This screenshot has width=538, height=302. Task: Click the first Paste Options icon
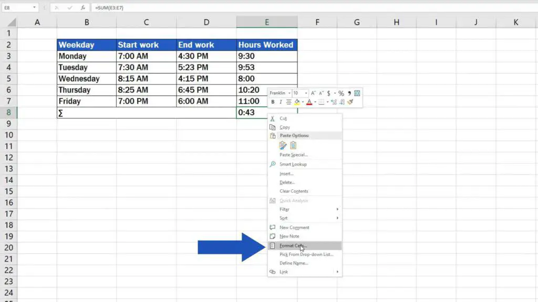pyautogui.click(x=283, y=145)
